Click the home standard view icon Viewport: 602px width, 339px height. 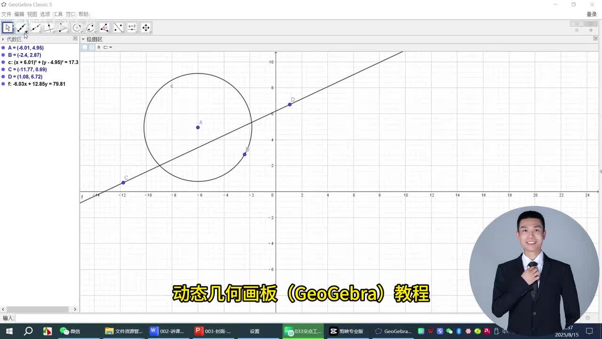pos(99,47)
